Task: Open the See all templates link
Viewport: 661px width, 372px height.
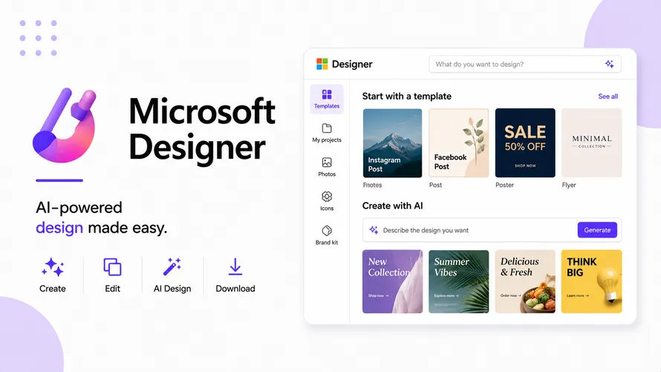Action: tap(608, 97)
